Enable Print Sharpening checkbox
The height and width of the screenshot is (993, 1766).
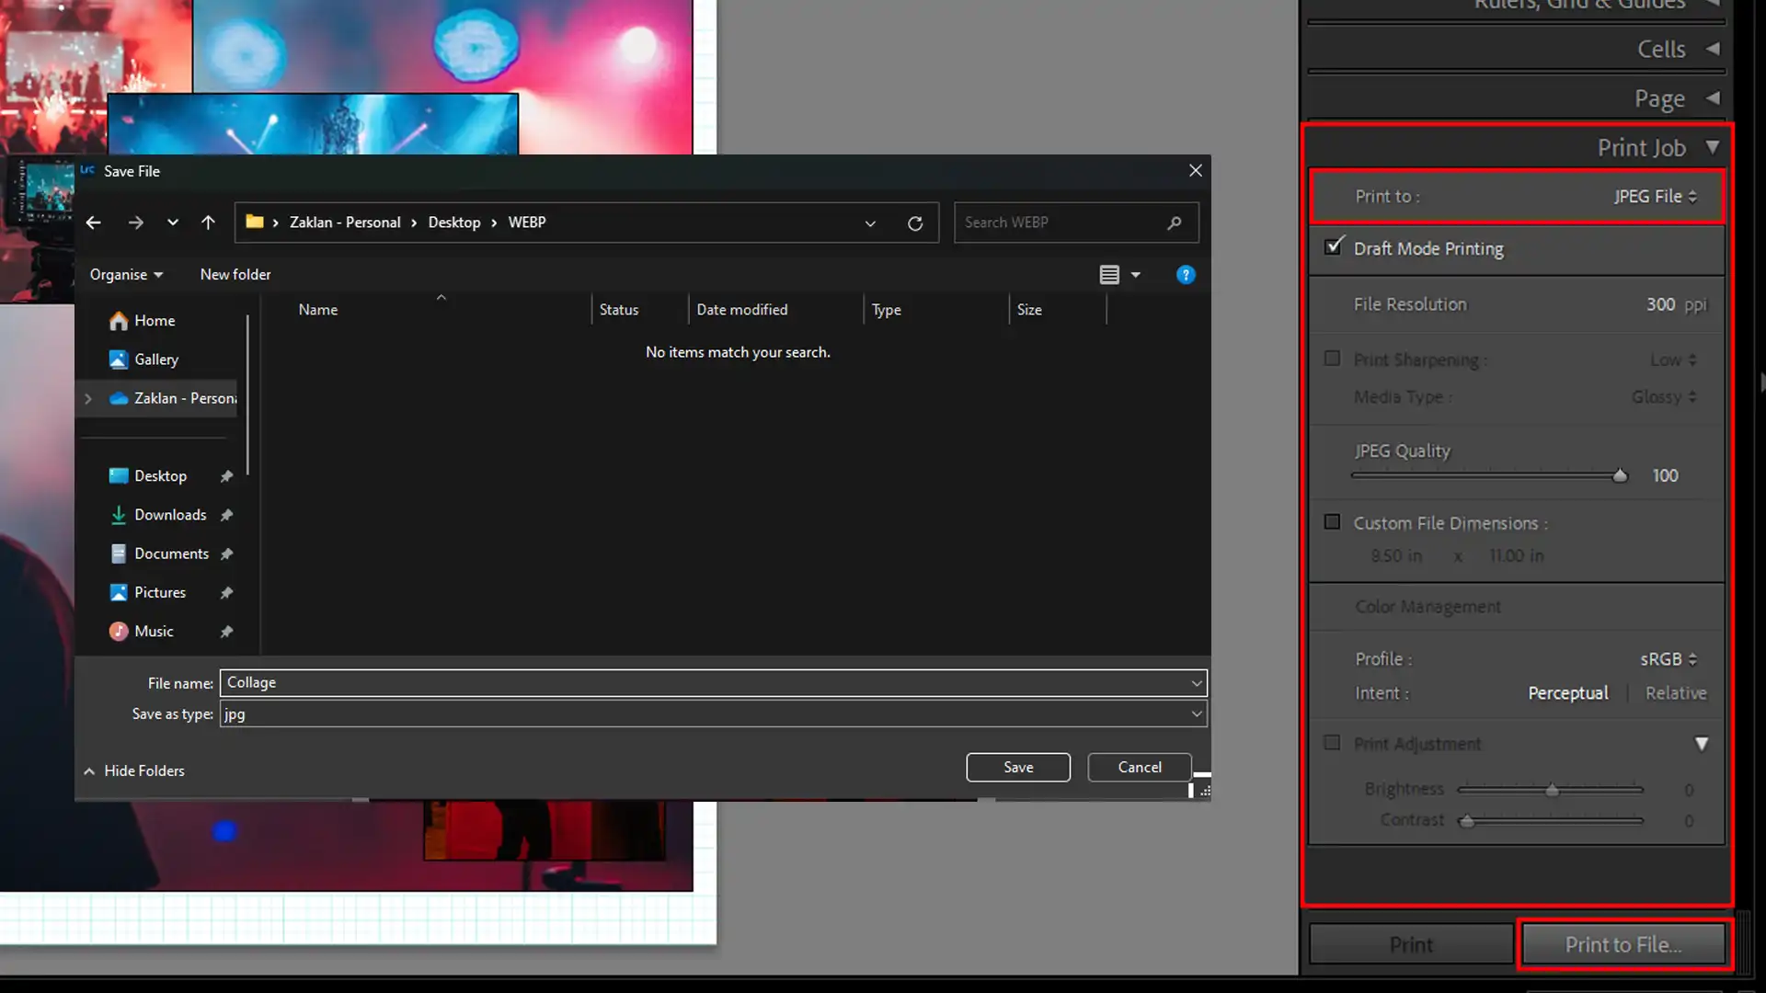(1332, 359)
